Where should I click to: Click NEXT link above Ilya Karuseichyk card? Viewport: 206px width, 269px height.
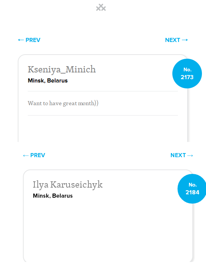pos(182,155)
